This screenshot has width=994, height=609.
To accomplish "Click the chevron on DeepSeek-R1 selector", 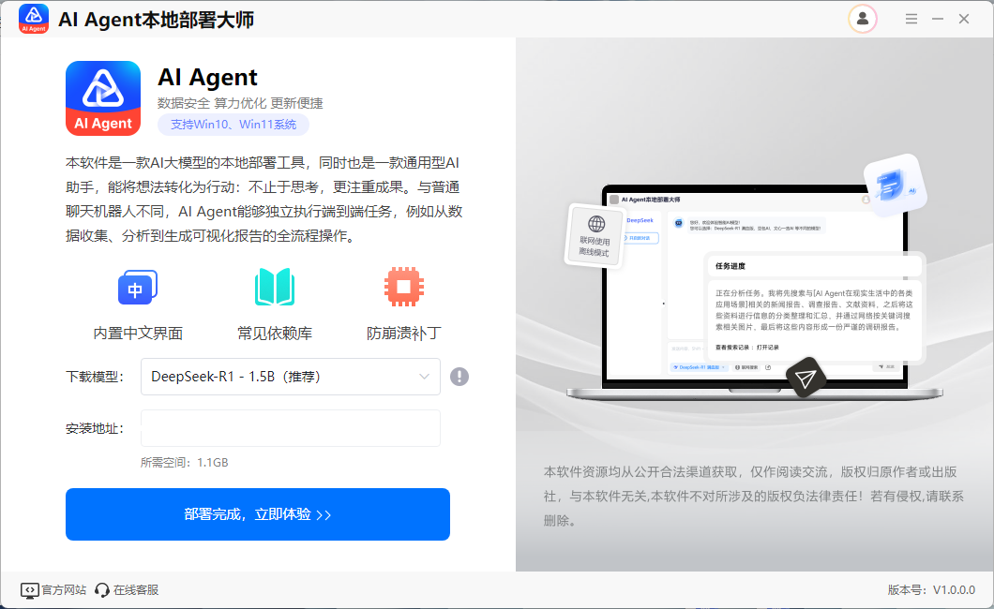I will click(422, 376).
